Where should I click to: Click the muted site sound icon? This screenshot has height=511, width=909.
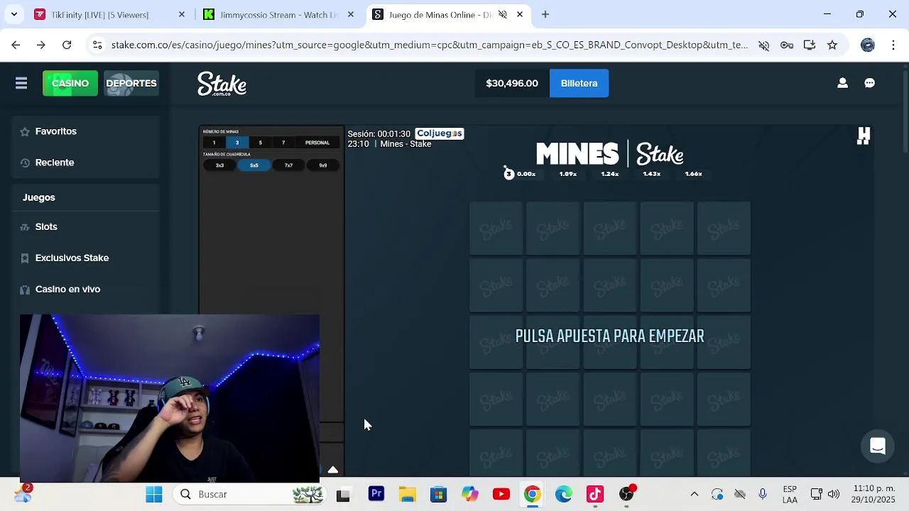coord(763,45)
